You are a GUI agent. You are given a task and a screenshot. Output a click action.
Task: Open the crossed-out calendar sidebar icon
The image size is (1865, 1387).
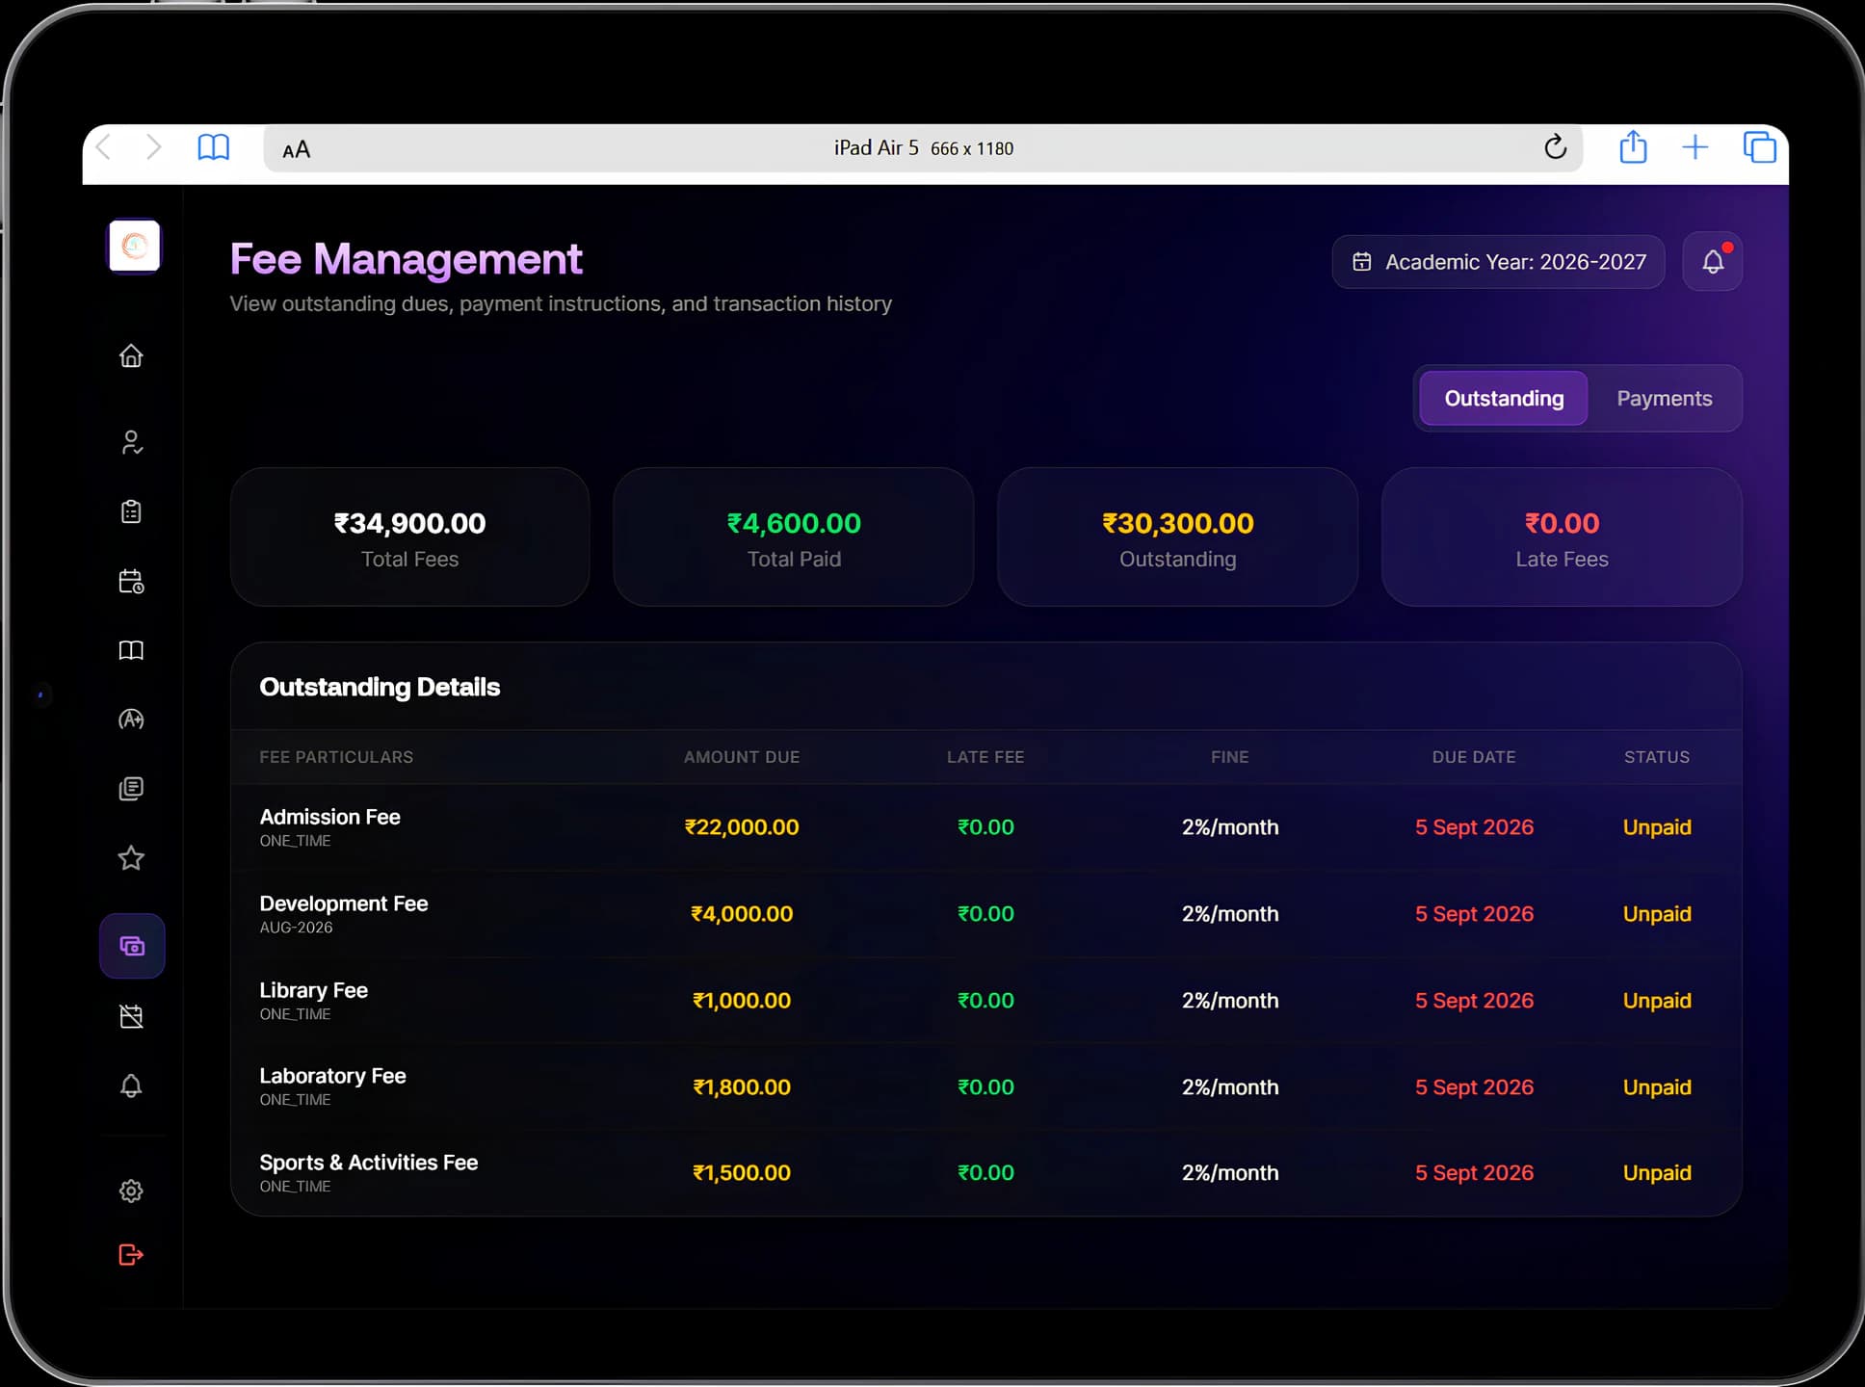coord(131,1016)
